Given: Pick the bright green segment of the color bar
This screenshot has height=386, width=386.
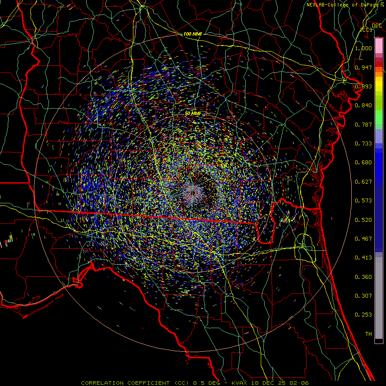Looking at the screenshot, I should click(379, 118).
